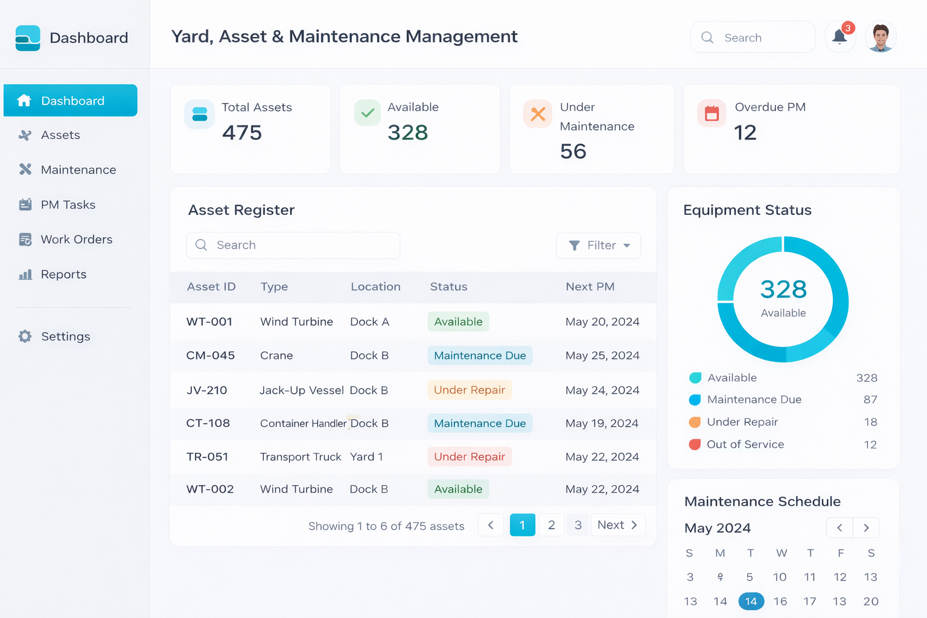Viewport: 927px width, 618px height.
Task: Click the app logo next to Dashboard
Action: [x=28, y=37]
